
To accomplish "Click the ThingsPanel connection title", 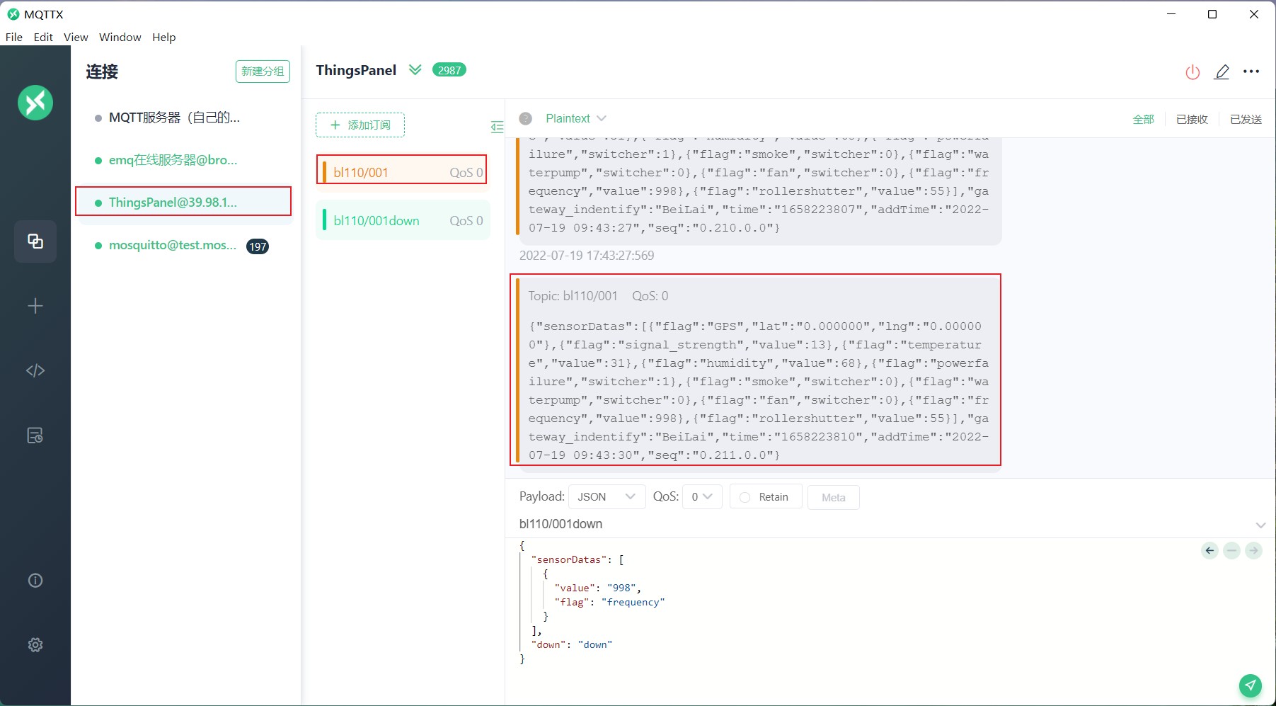I will pyautogui.click(x=356, y=70).
